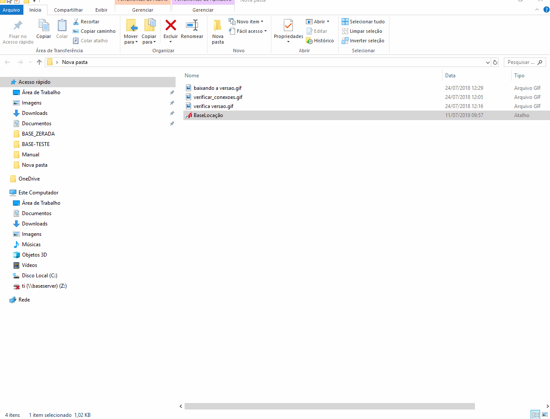The width and height of the screenshot is (550, 419).
Task: Refresh the folder using address bar button
Action: tap(495, 62)
